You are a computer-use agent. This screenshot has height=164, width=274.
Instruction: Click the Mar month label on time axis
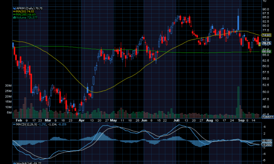click(x=48, y=120)
